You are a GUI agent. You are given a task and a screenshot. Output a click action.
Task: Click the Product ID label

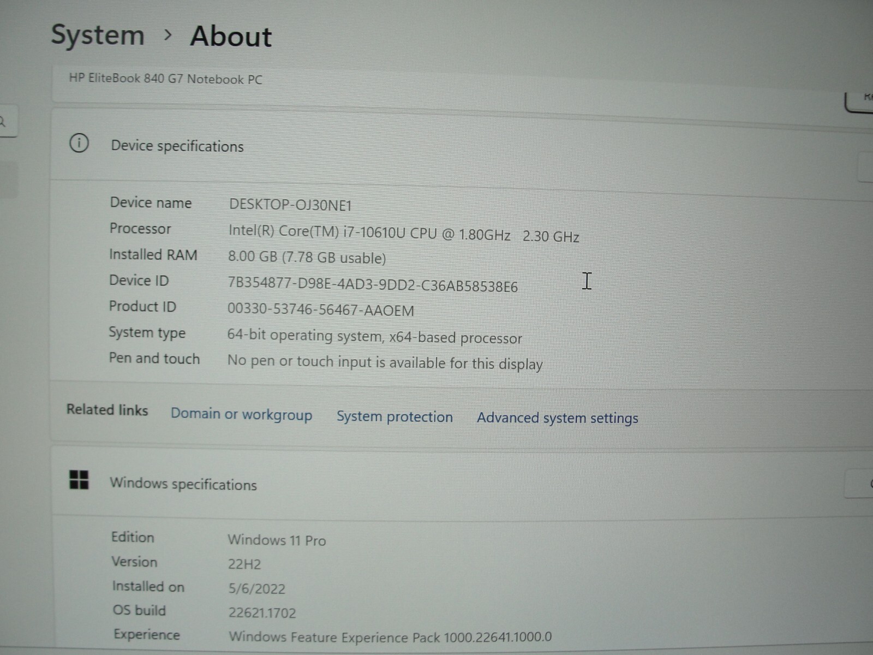click(x=142, y=306)
